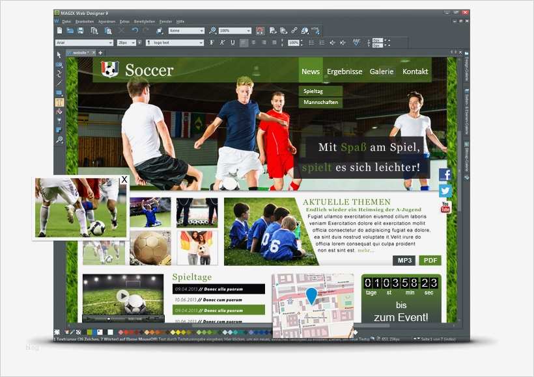Save the document with the floppy icon
The height and width of the screenshot is (377, 534).
[81, 31]
